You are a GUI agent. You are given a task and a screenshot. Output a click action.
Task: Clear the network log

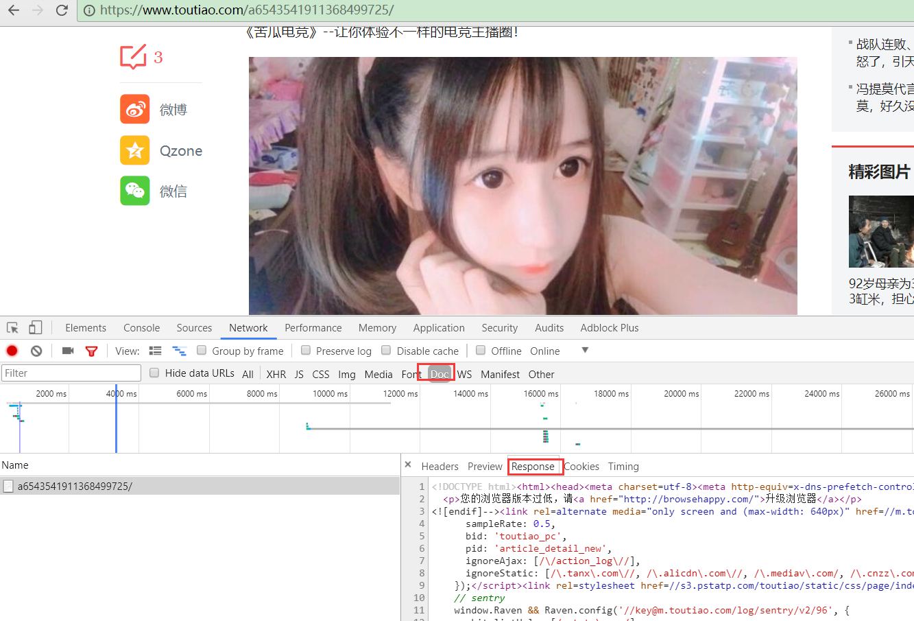(36, 351)
